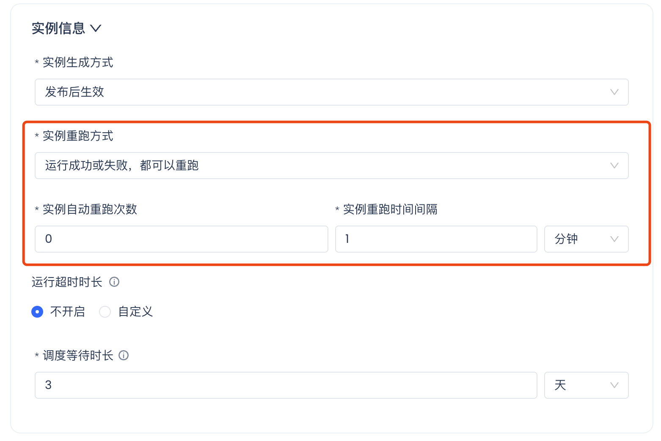This screenshot has width=661, height=441.
Task: Click the 运行超时时长 label text
Action: click(67, 282)
